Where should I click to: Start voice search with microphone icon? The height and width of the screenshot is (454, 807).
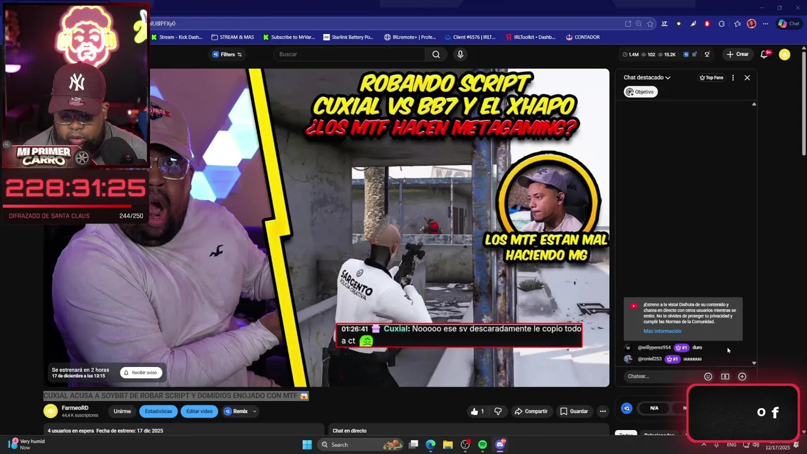(x=460, y=54)
